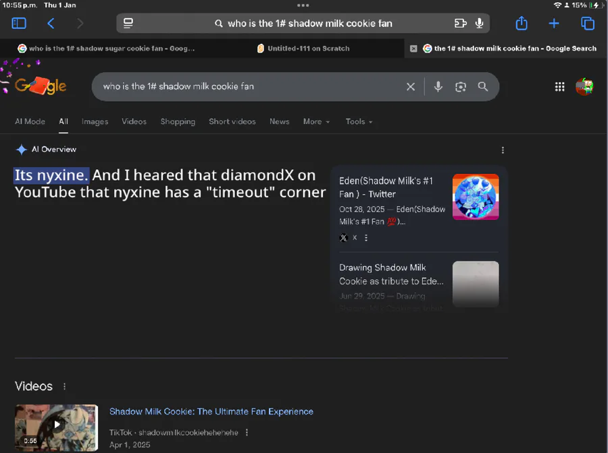608x453 pixels.
Task: Expand the Tools dropdown
Action: coord(359,121)
